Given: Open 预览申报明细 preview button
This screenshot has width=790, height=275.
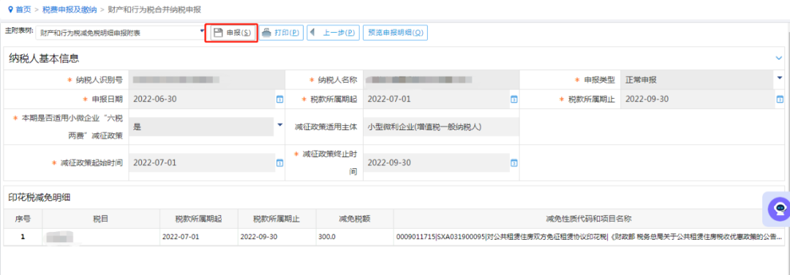Looking at the screenshot, I should point(395,33).
